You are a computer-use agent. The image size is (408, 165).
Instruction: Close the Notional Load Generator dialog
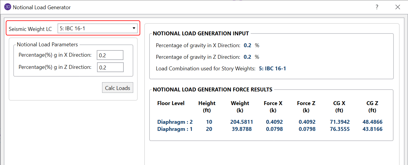click(398, 7)
